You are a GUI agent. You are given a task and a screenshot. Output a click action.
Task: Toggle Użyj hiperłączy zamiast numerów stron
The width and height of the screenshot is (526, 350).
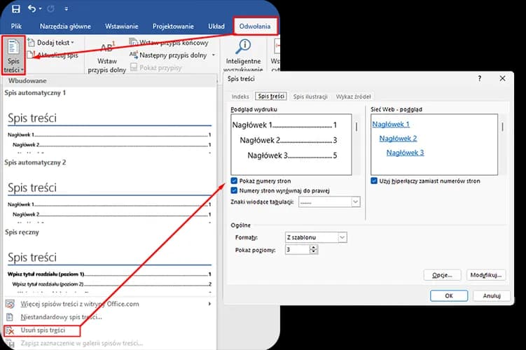click(x=375, y=181)
